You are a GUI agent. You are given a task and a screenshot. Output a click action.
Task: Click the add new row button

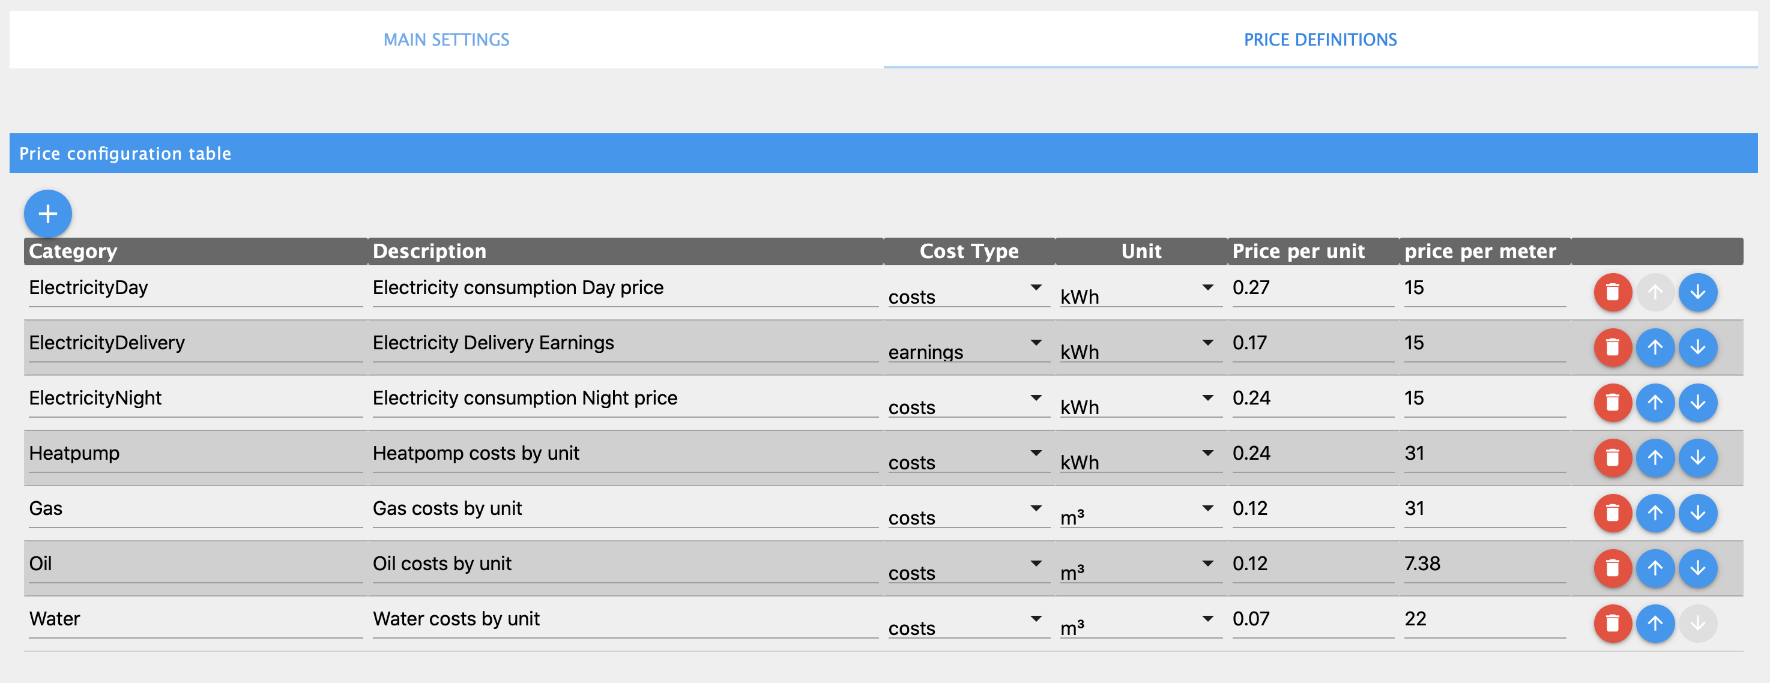[47, 214]
